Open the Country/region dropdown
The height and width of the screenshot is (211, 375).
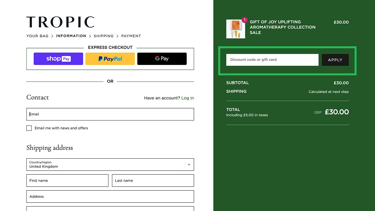tap(110, 164)
